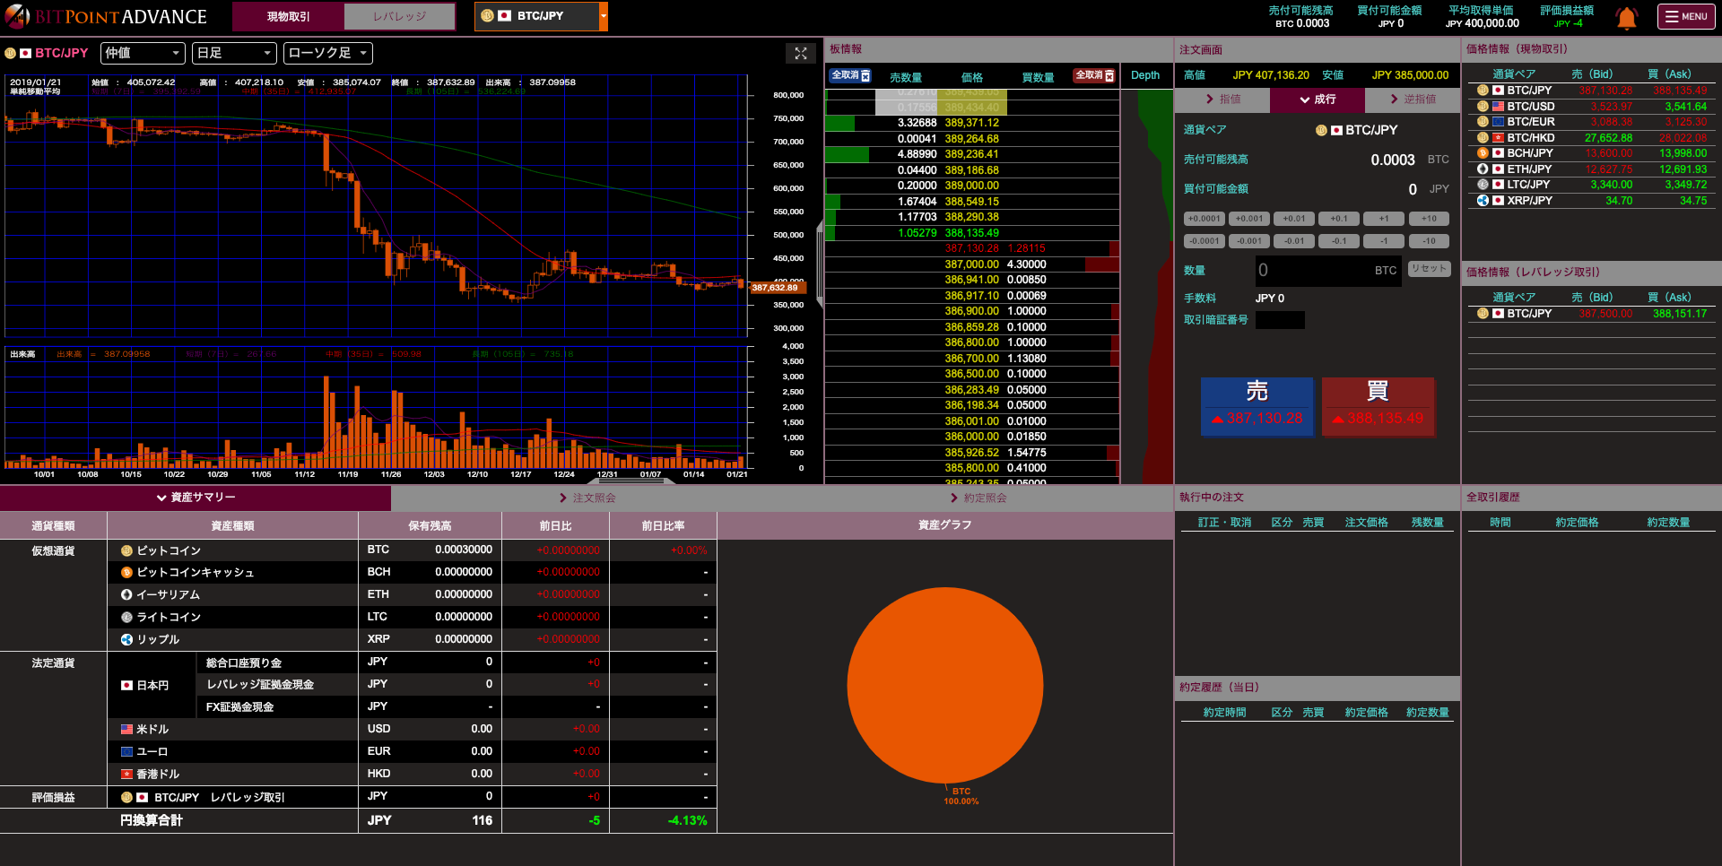Click the -4.13% change rate value
This screenshot has width=1722, height=866.
tap(688, 821)
